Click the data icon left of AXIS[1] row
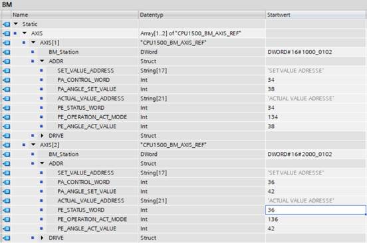Image resolution: width=367 pixels, height=243 pixels. tap(7, 43)
